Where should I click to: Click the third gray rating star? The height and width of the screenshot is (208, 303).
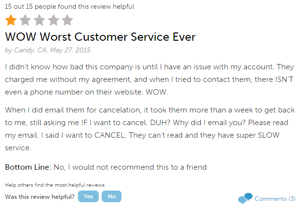(39, 20)
